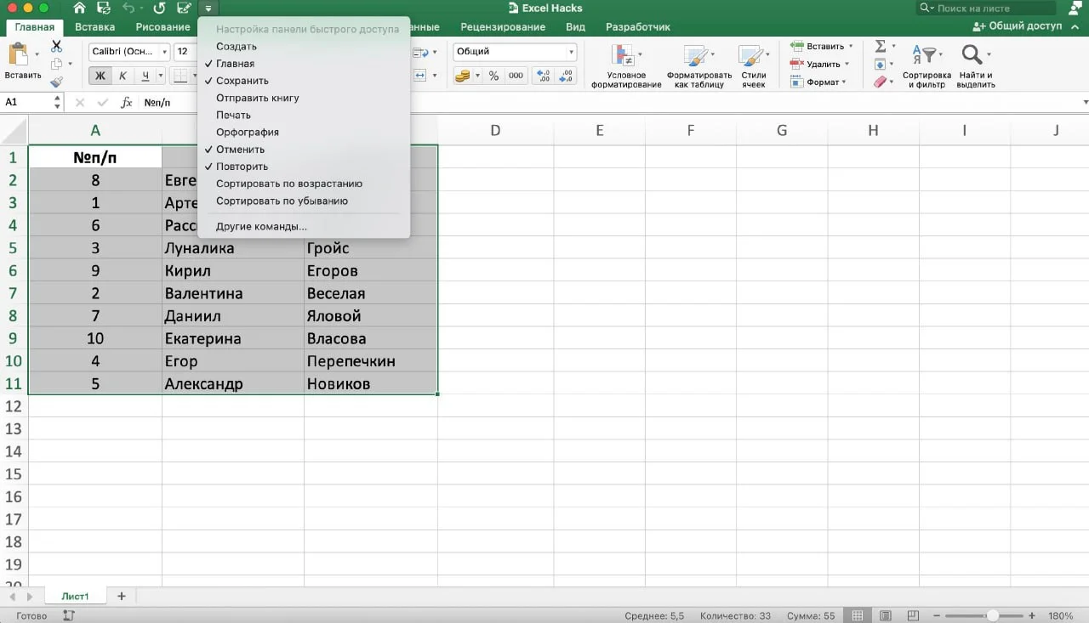1089x623 pixels.
Task: Toggle bold Ж formatting button
Action: (x=100, y=76)
